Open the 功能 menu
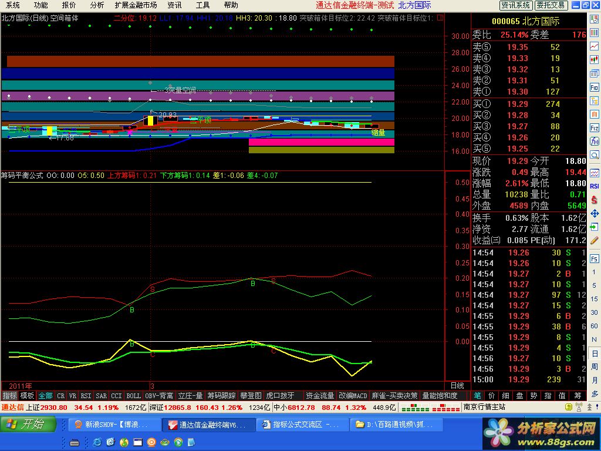Viewport: 601px width, 451px height. pyautogui.click(x=40, y=5)
